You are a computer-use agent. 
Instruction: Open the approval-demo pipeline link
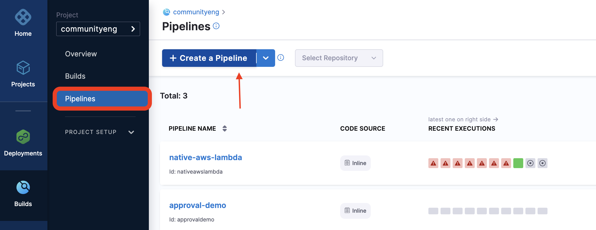pos(197,205)
